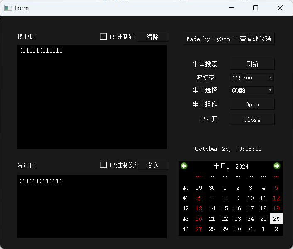Viewport: 293px width, 249px height.
Task: Click the 串口选择 label
Action: click(205, 90)
